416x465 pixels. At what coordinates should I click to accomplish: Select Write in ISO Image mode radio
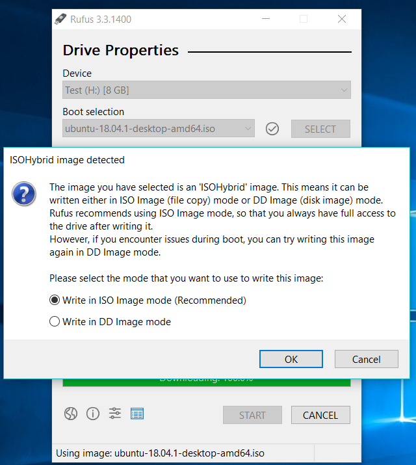pos(55,300)
